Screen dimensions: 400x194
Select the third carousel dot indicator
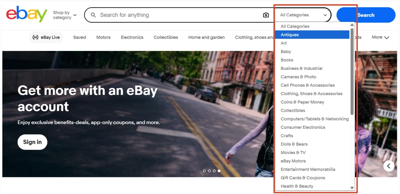[214, 171]
